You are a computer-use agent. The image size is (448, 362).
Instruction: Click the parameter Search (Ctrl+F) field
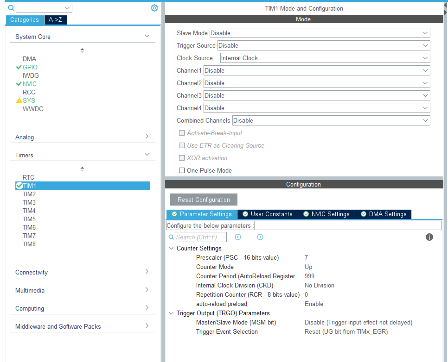point(201,237)
